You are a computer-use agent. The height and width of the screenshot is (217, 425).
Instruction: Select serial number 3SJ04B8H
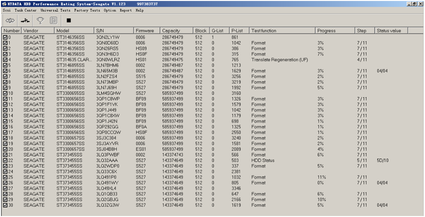coord(107,149)
